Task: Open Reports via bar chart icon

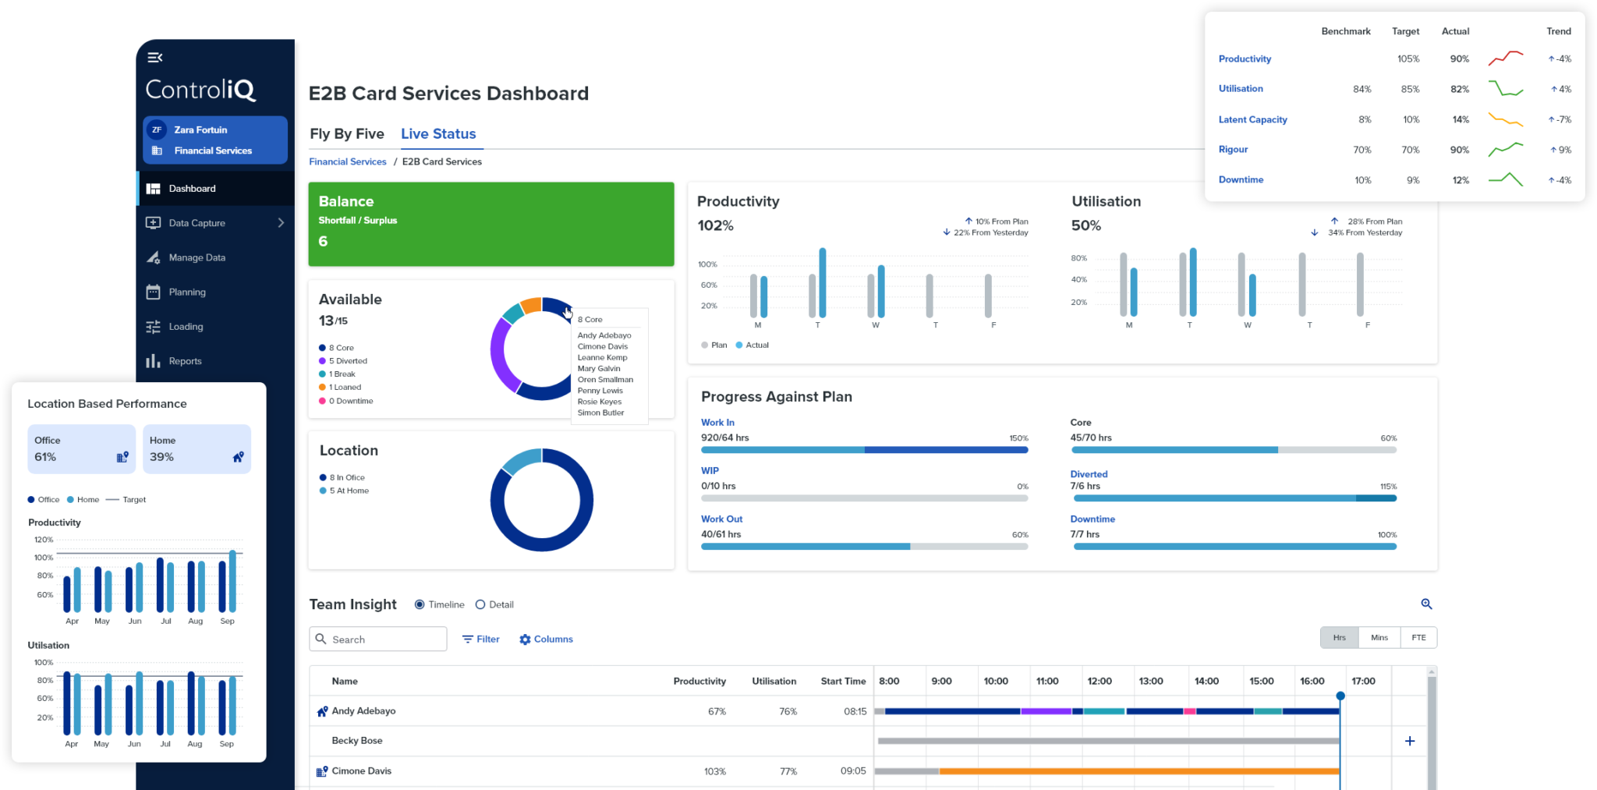Action: click(153, 361)
